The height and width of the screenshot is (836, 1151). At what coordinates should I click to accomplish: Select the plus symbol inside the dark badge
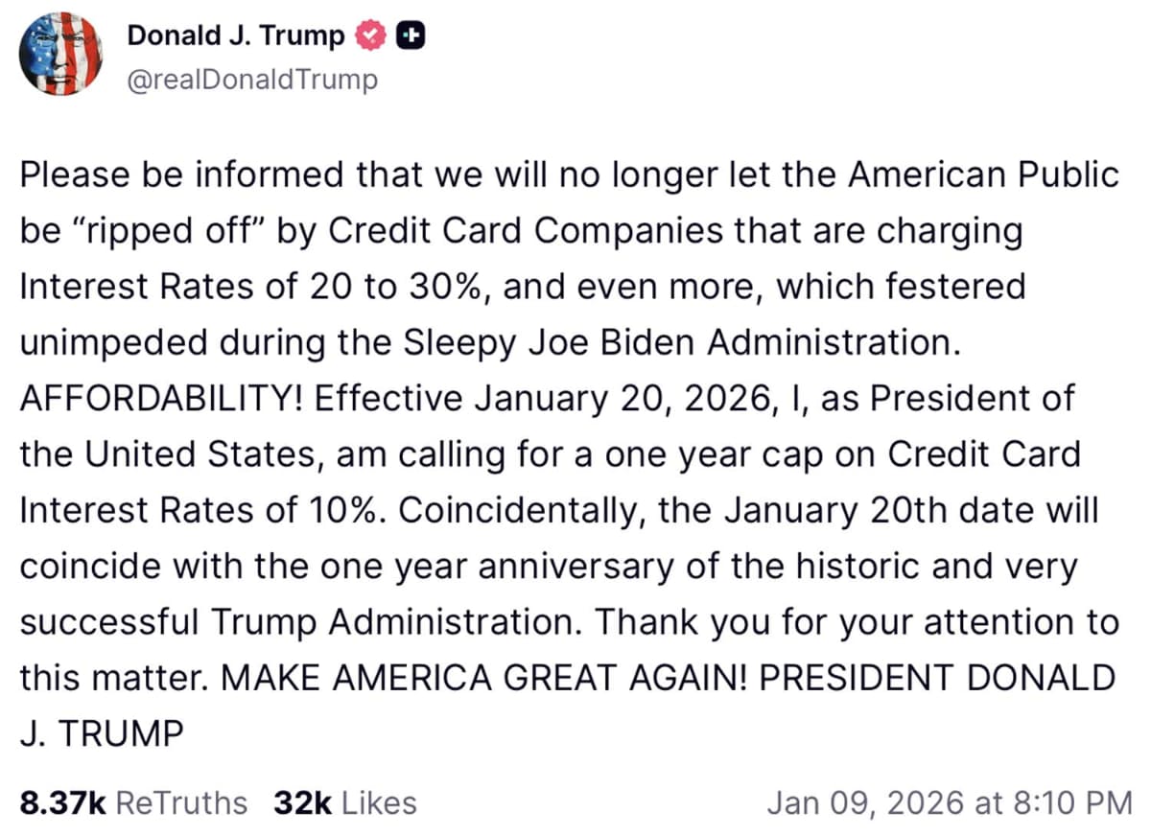(410, 35)
